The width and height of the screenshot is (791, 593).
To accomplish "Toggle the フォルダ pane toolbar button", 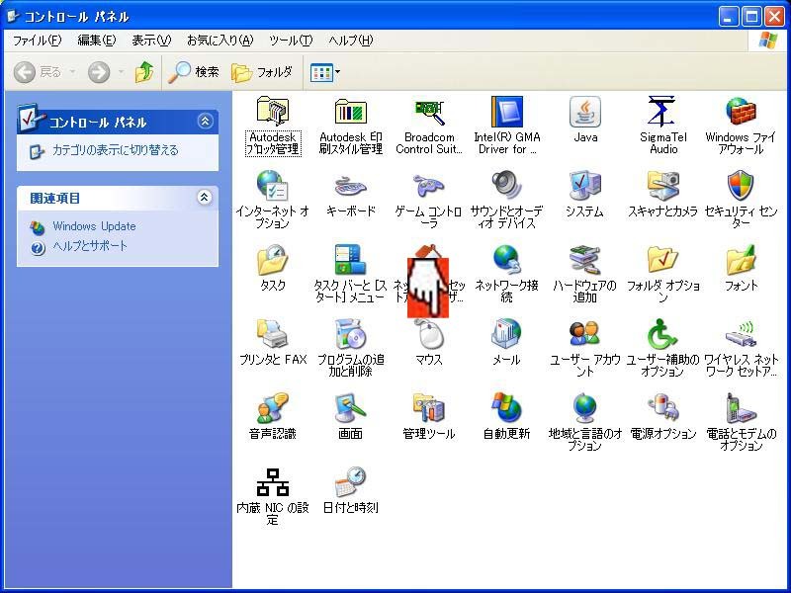I will tap(262, 72).
